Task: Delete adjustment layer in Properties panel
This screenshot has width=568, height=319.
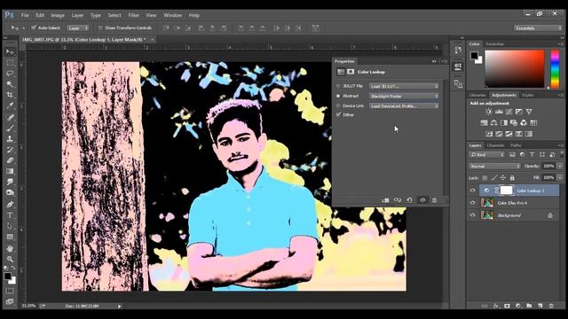Action: [434, 200]
